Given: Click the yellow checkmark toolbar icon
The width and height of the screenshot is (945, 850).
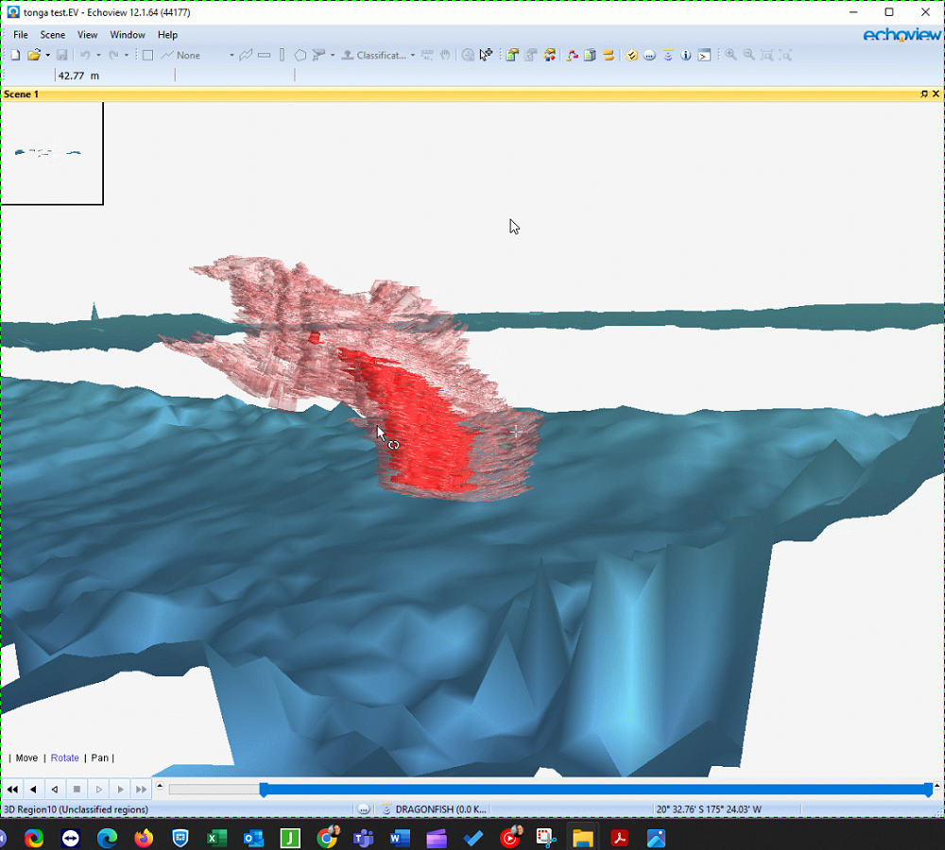Looking at the screenshot, I should click(x=632, y=55).
